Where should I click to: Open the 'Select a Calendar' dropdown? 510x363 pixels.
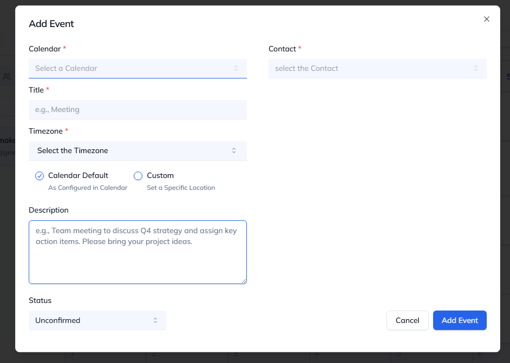tap(130, 69)
